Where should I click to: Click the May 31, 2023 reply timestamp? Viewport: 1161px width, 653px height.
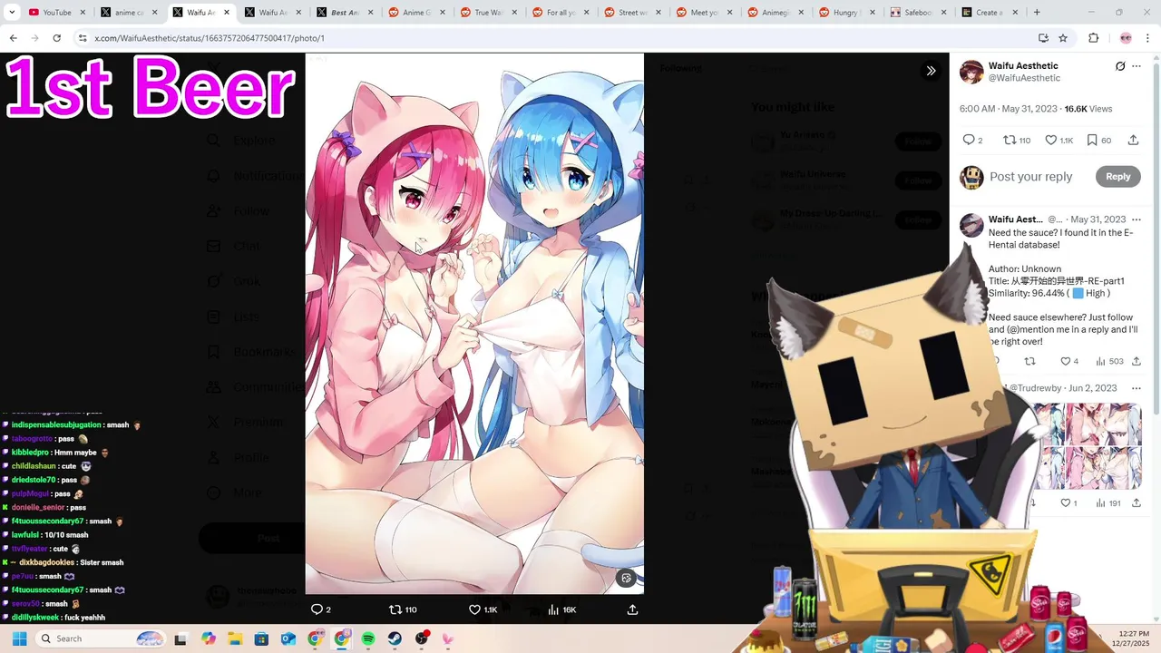pyautogui.click(x=1098, y=219)
